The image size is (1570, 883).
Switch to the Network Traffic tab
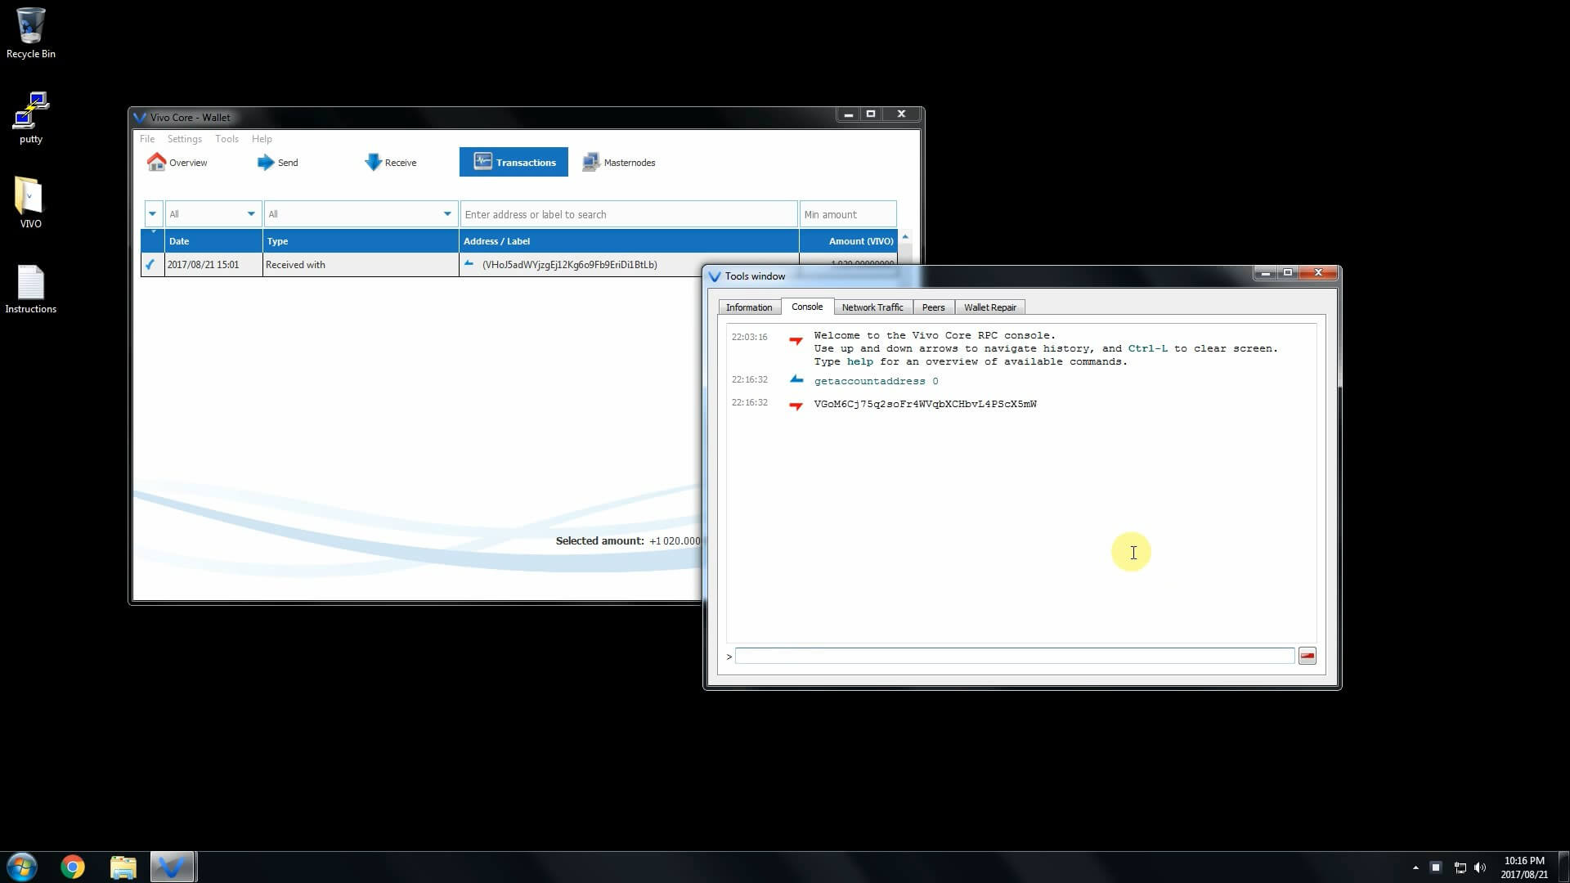872,307
